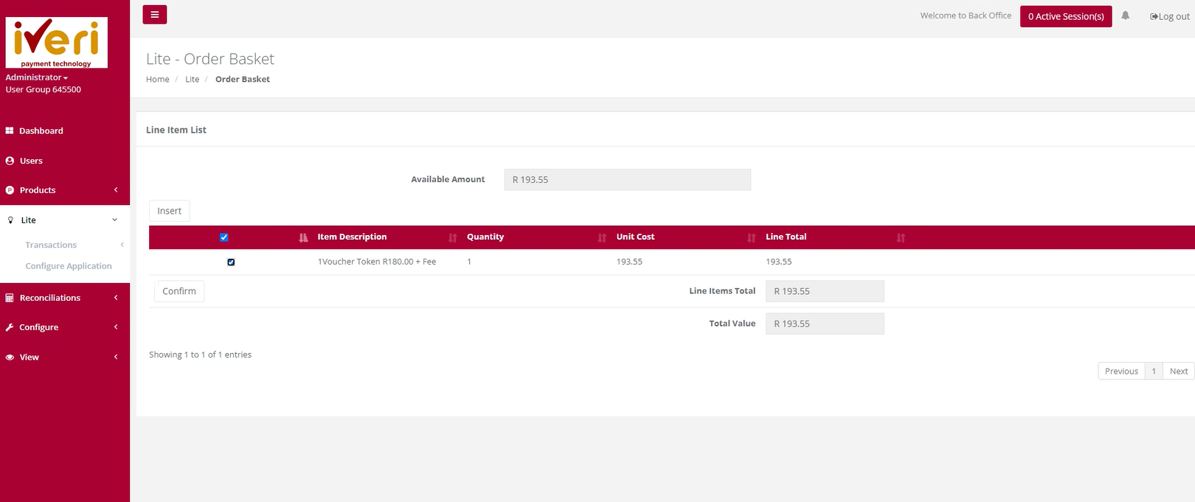
Task: Sort the checkbox column icon
Action: [303, 237]
